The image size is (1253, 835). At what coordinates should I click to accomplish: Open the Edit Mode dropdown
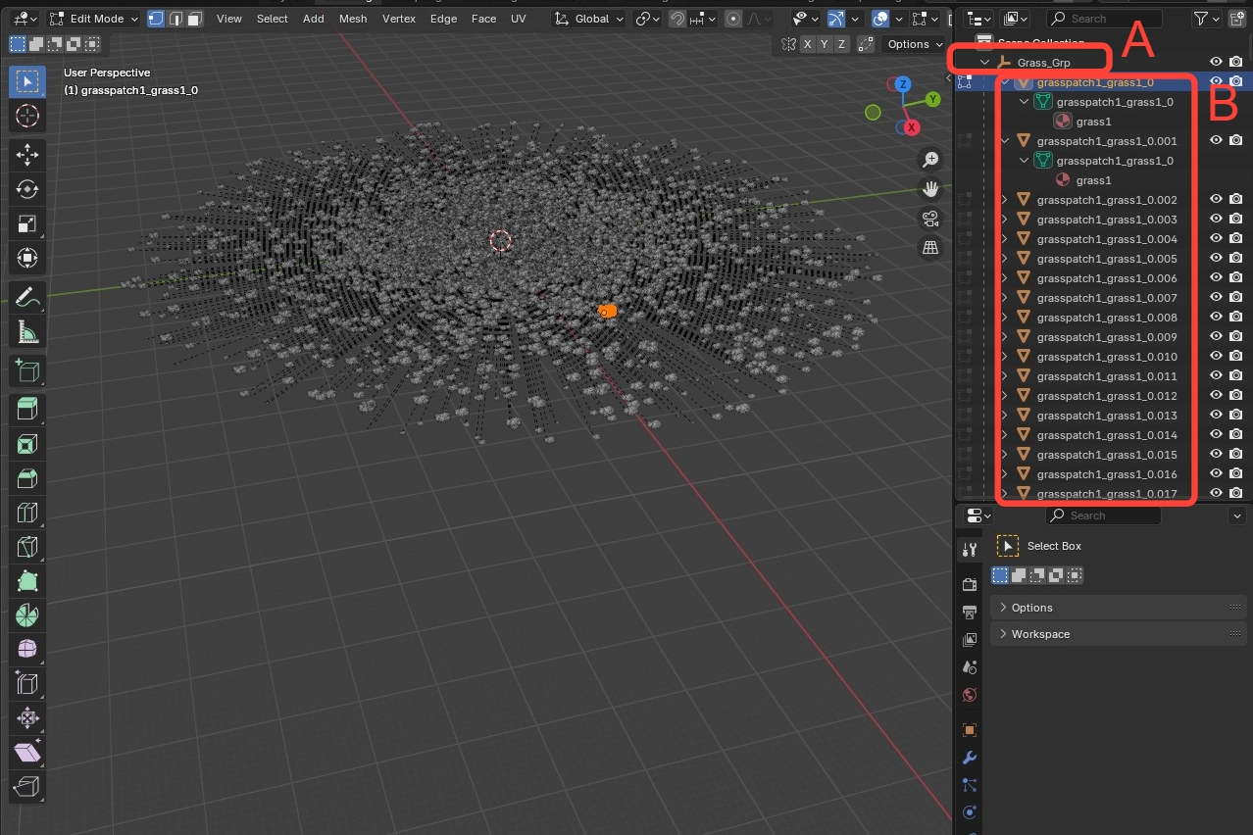click(x=95, y=19)
